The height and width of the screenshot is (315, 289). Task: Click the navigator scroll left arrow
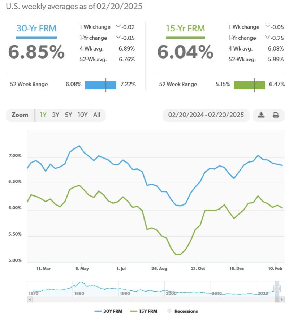tap(30, 300)
